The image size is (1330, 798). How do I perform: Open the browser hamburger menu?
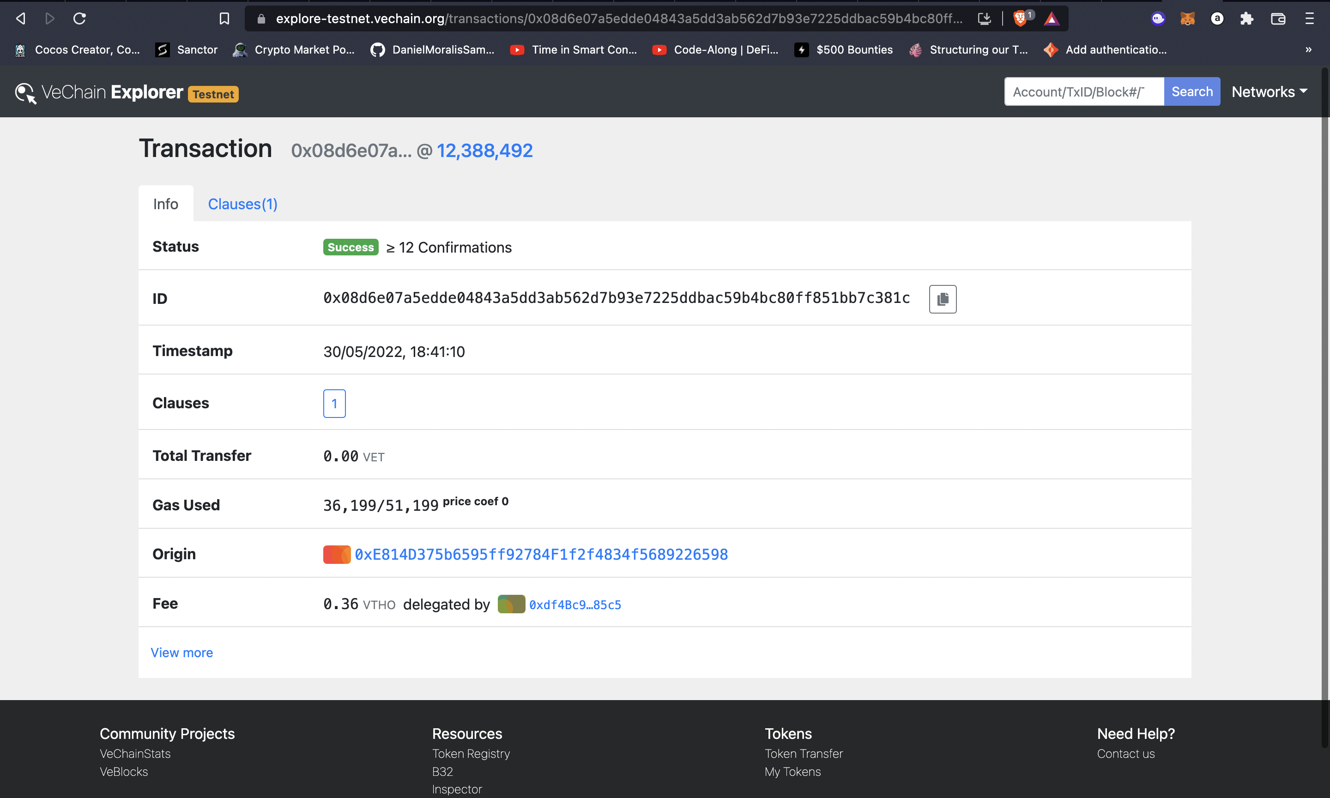tap(1309, 19)
